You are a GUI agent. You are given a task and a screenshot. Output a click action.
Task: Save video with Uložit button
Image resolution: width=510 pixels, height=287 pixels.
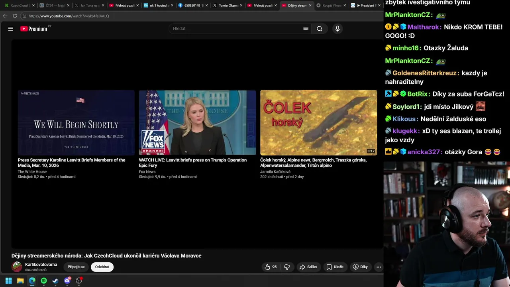pyautogui.click(x=335, y=267)
